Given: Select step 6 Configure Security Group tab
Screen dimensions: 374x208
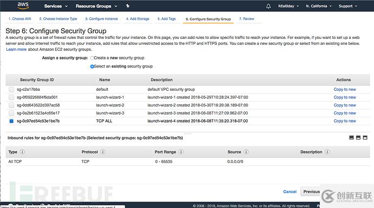Looking at the screenshot, I should point(208,19).
